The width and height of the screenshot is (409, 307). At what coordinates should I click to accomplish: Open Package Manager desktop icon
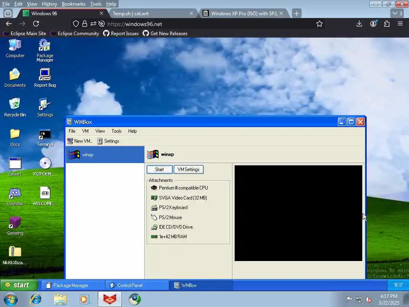[45, 51]
